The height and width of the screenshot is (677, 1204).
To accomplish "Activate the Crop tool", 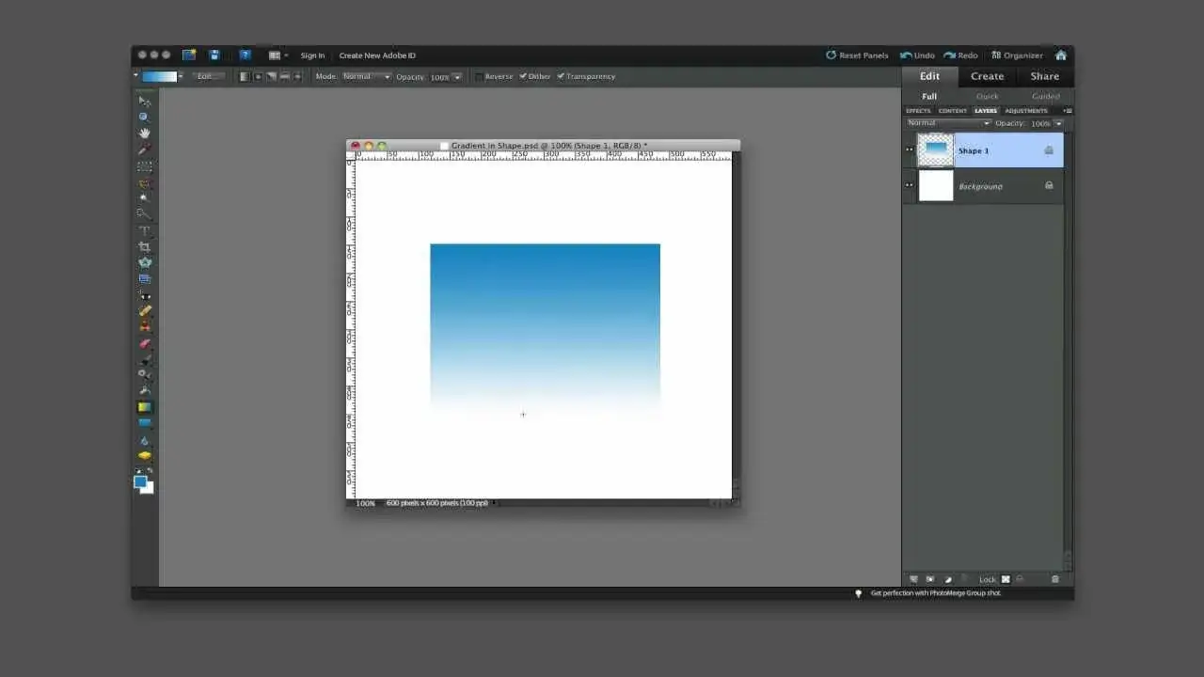I will [143, 246].
